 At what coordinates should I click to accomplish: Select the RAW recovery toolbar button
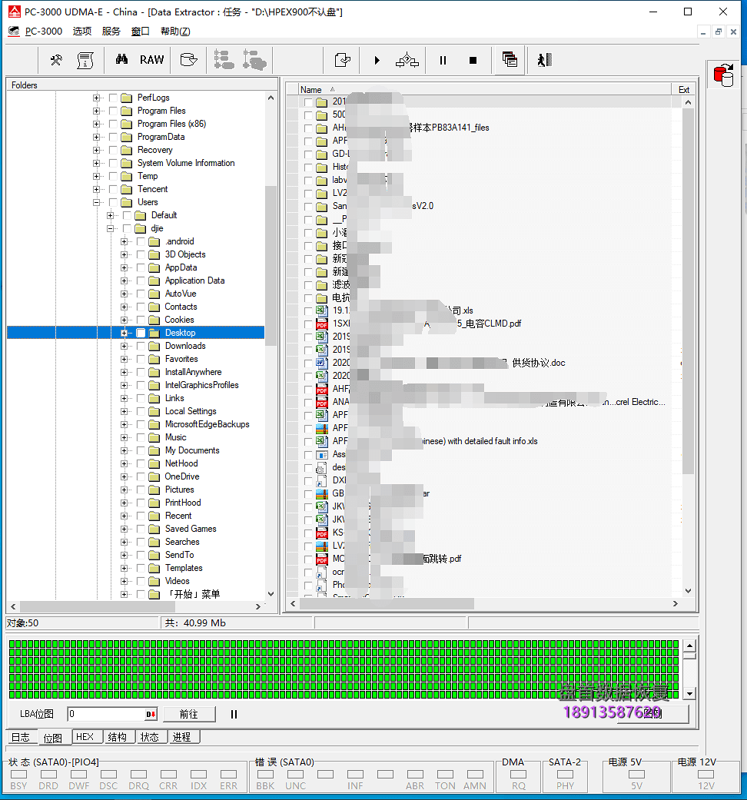click(x=152, y=60)
